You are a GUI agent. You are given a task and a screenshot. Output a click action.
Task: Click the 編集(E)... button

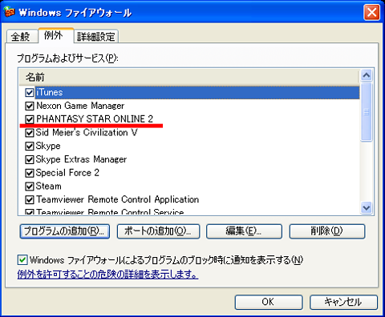[244, 231]
